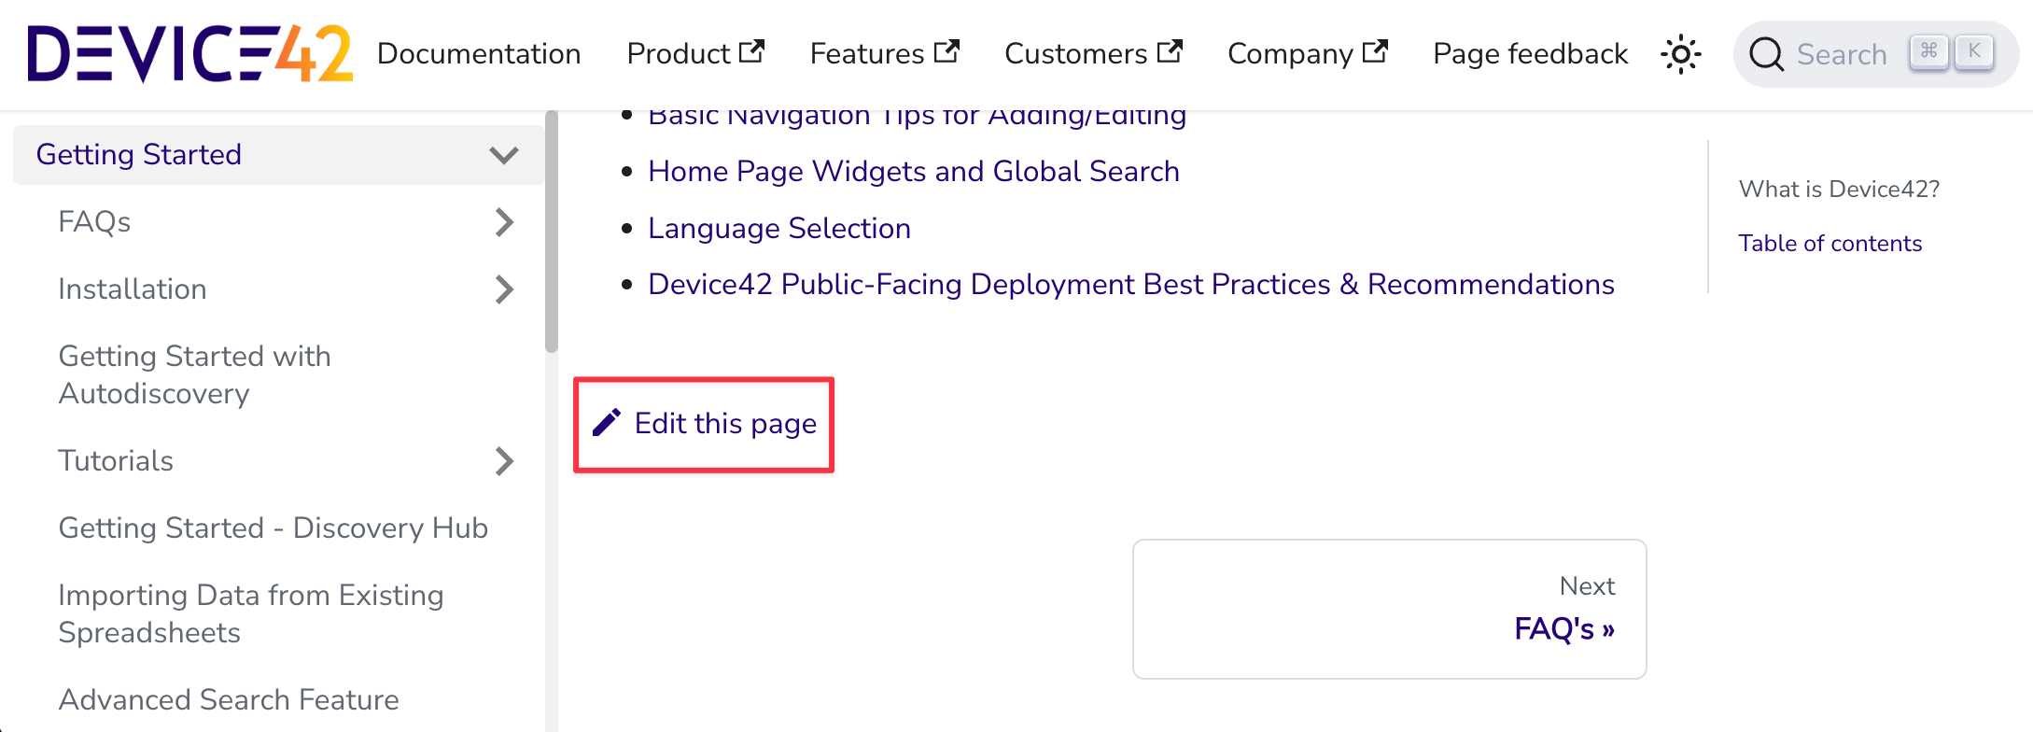This screenshot has width=2033, height=732.
Task: Open the Language Selection link
Action: coord(778,229)
